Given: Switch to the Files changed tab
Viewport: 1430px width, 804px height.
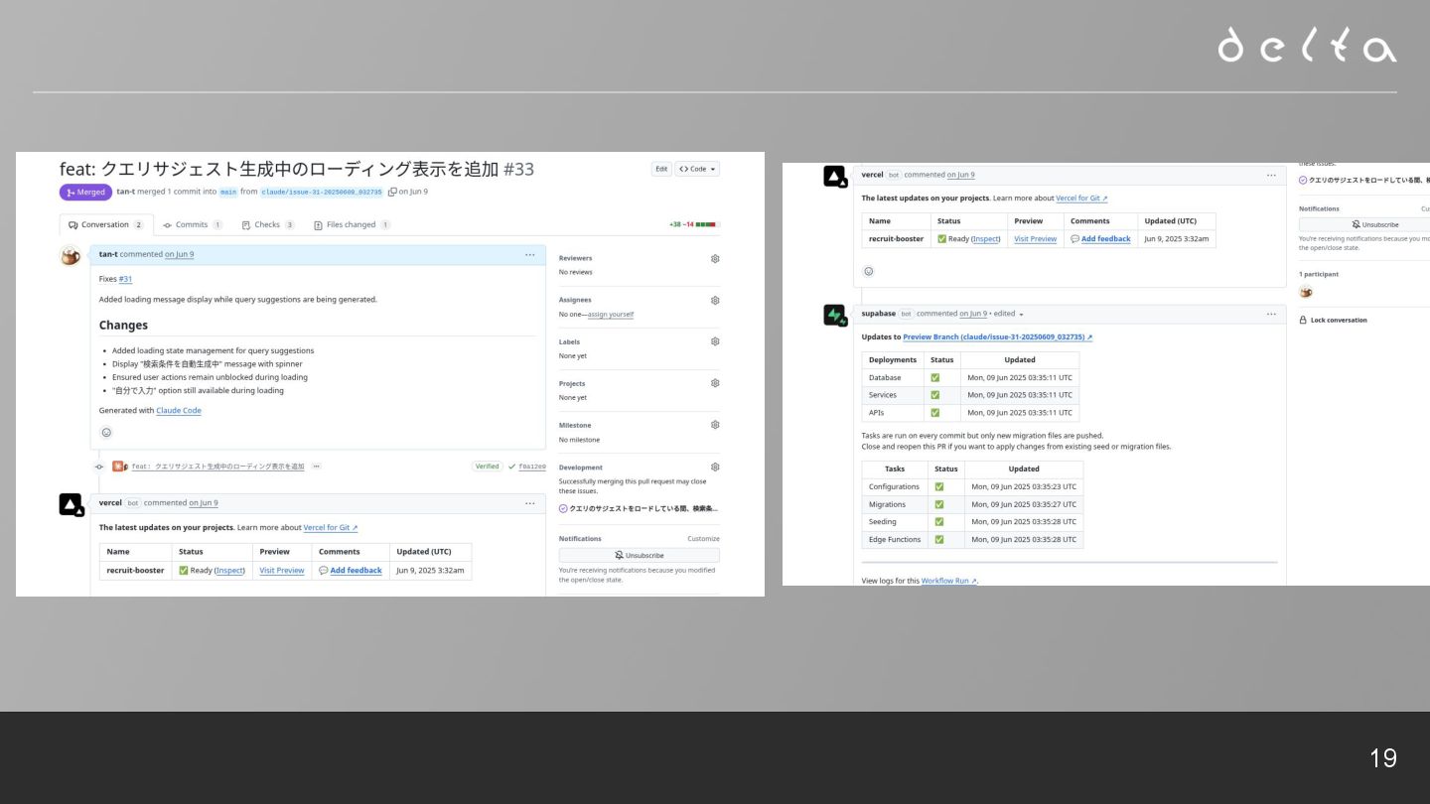Looking at the screenshot, I should click(352, 224).
